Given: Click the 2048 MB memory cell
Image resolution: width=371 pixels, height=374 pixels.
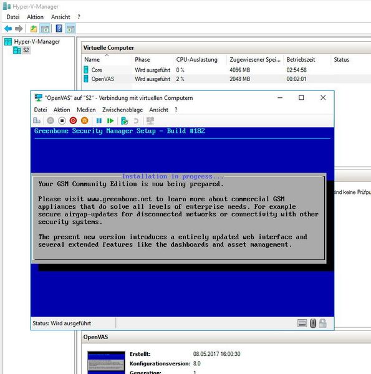Looking at the screenshot, I should (239, 79).
